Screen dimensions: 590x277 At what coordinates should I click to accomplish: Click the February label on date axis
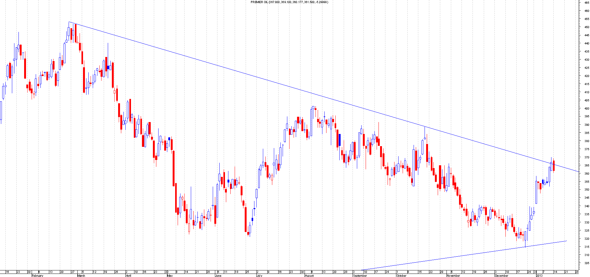[x=38, y=275]
